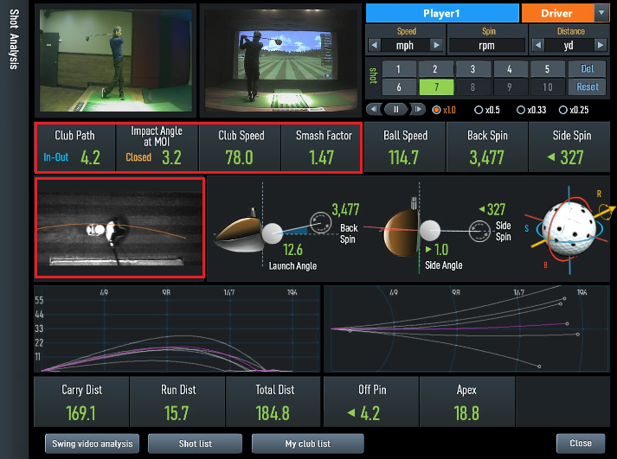This screenshot has width=617, height=459.
Task: Open the Shot list
Action: coord(195,443)
